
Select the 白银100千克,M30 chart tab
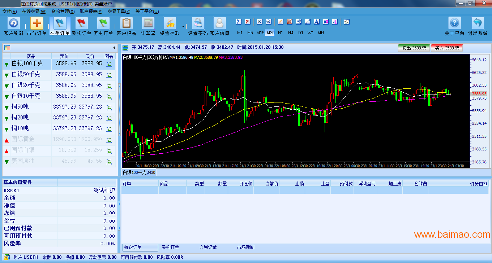pos(139,172)
